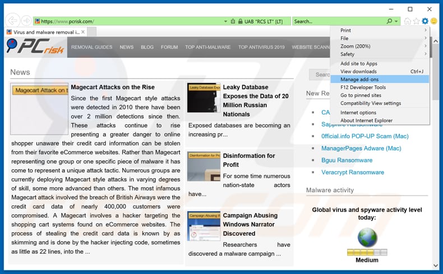Click the browser Back arrow button
The height and width of the screenshot is (274, 443).
coord(13,21)
